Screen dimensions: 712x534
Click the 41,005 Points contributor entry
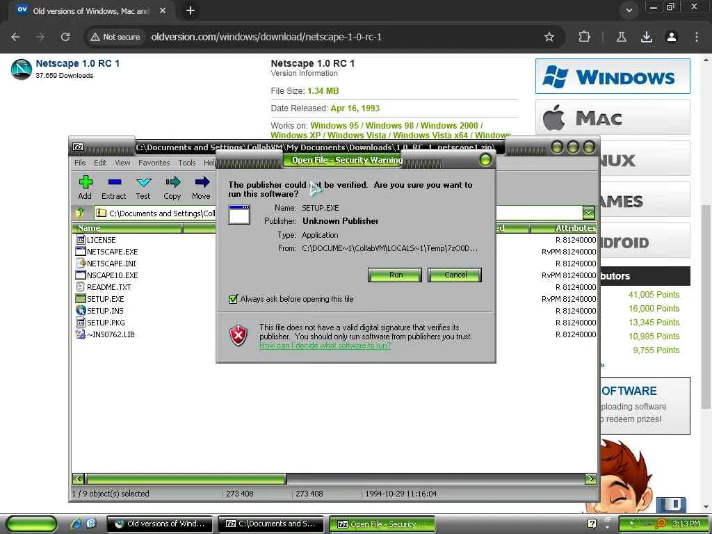click(x=654, y=295)
